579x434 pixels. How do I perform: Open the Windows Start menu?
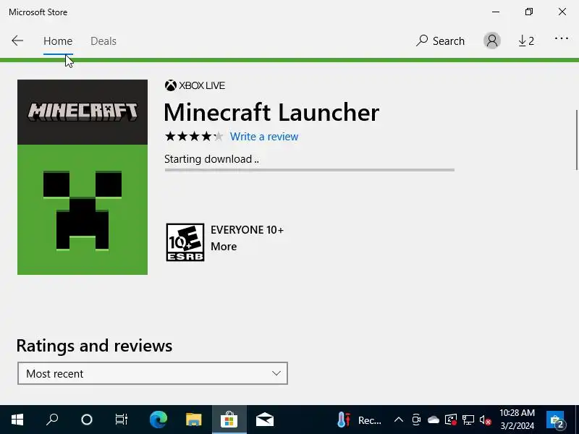tap(17, 420)
